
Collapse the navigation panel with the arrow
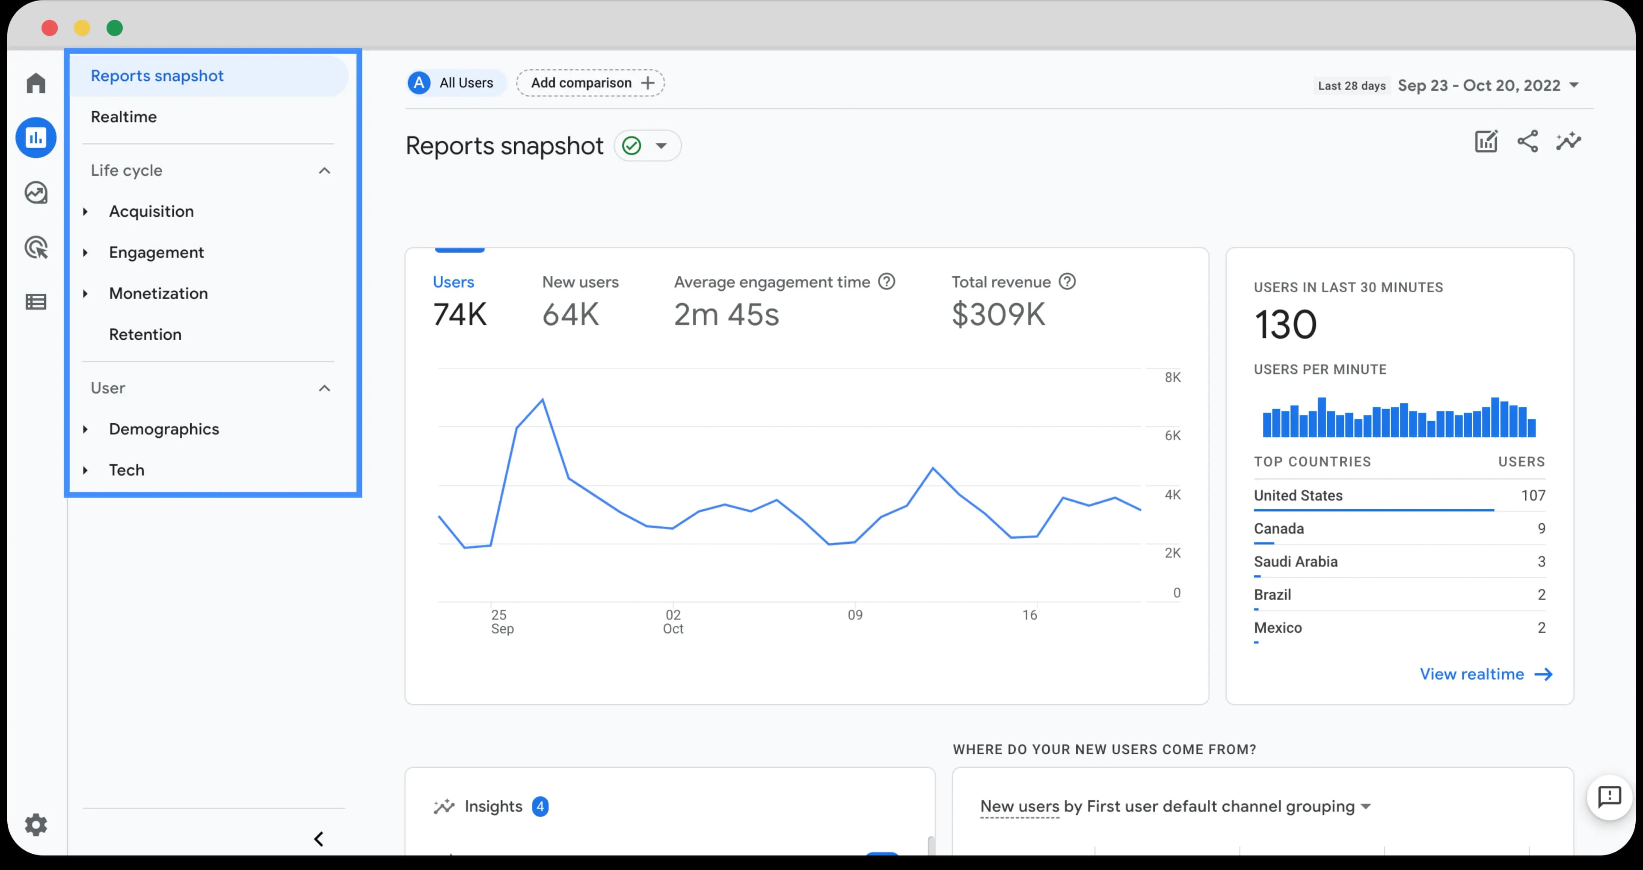pyautogui.click(x=319, y=839)
